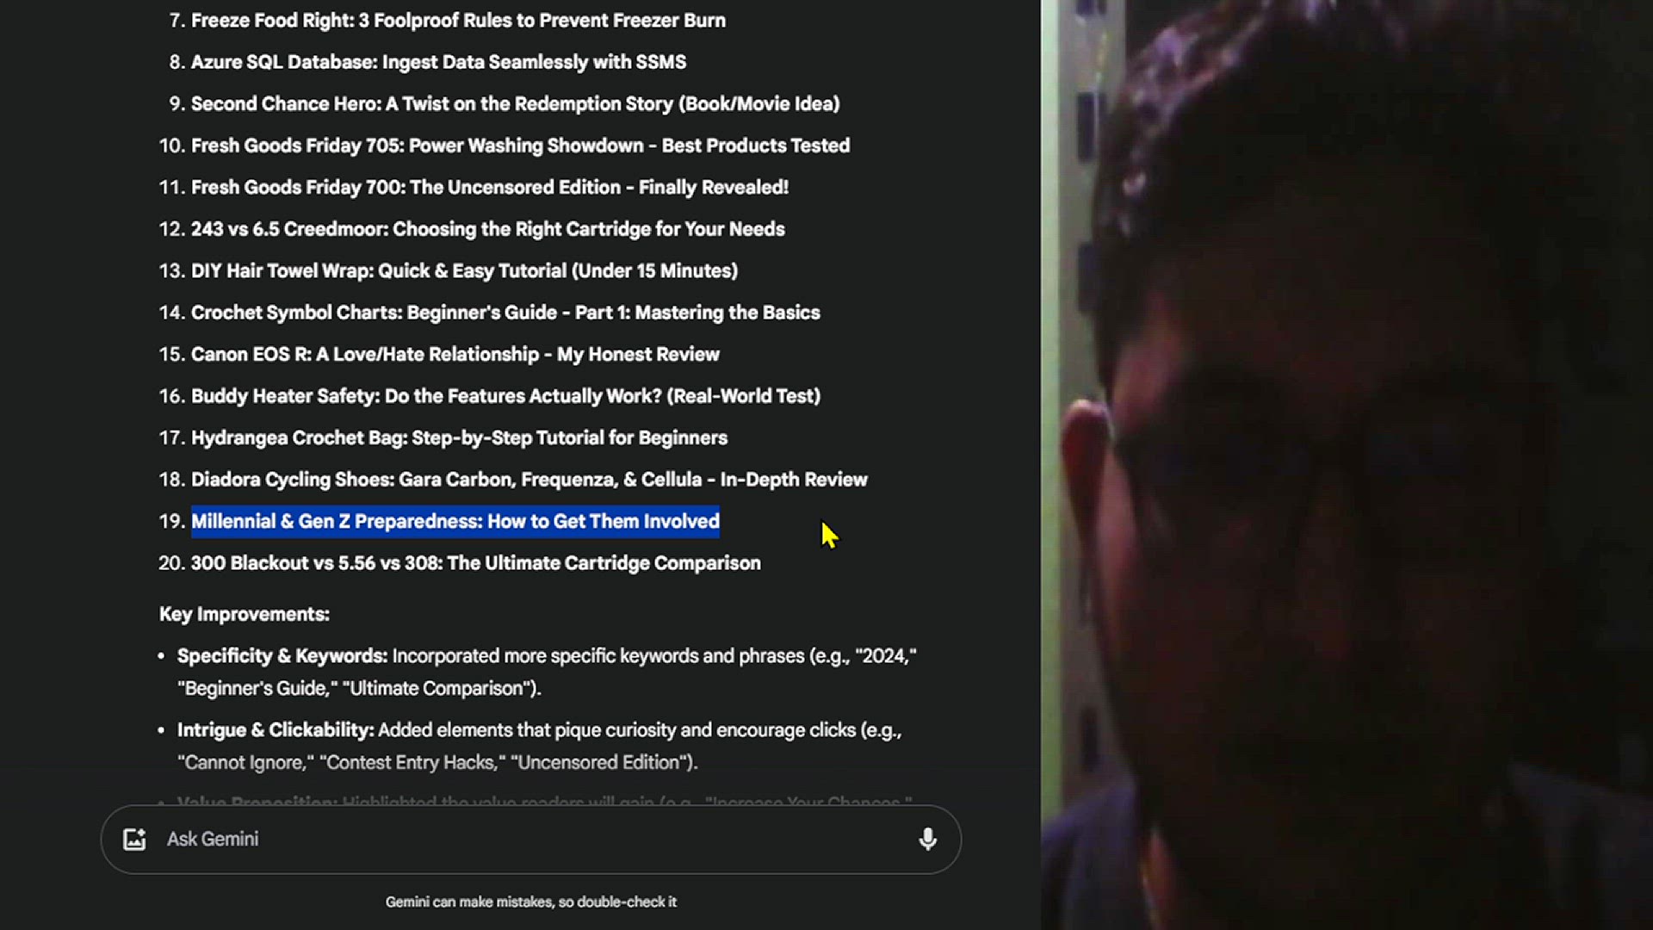The height and width of the screenshot is (930, 1653).
Task: Click the DIY Hair Towel Wrap title
Action: pyautogui.click(x=464, y=271)
